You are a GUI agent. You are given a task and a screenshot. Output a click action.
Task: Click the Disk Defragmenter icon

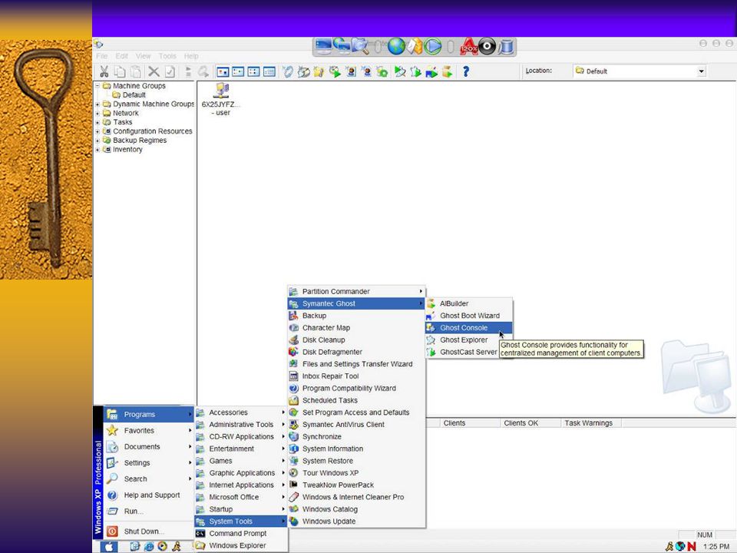[x=293, y=352]
